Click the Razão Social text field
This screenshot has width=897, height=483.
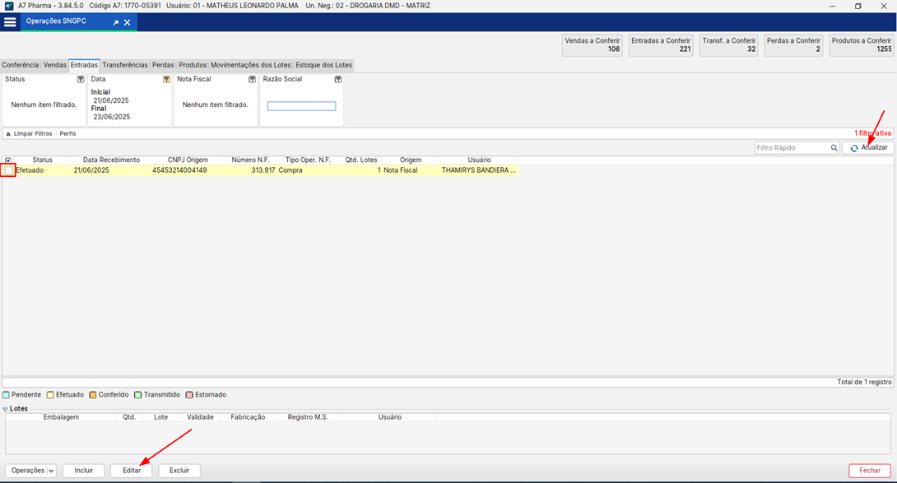point(301,106)
